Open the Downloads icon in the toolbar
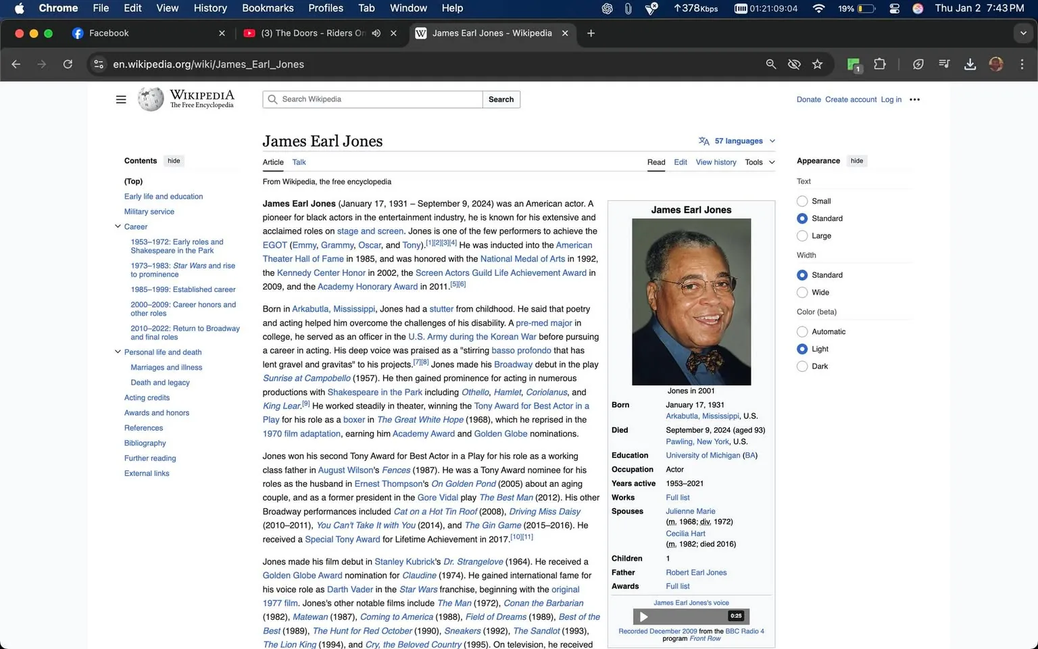The width and height of the screenshot is (1038, 649). (970, 64)
